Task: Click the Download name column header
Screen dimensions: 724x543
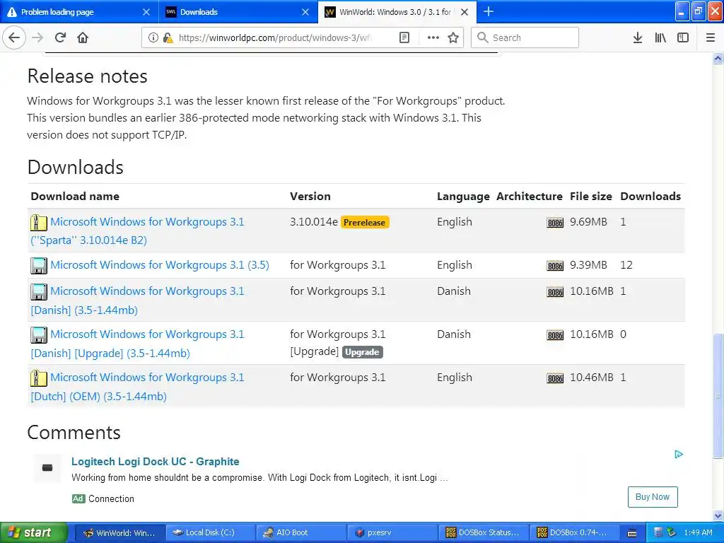Action: (x=75, y=197)
